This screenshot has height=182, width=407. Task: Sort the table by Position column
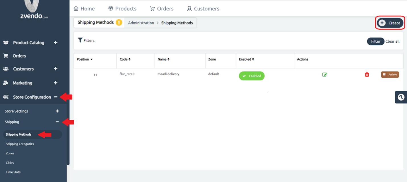tap(85, 59)
